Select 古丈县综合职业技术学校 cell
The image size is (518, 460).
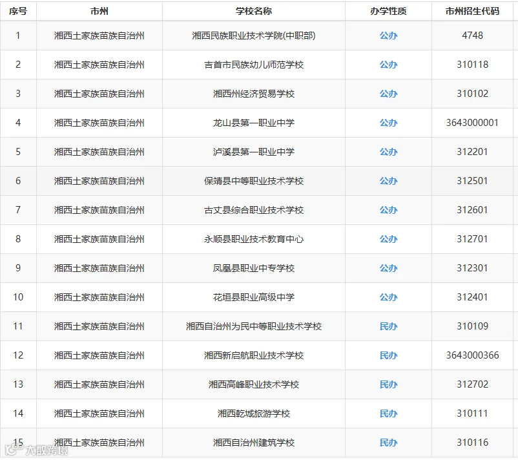tap(254, 210)
